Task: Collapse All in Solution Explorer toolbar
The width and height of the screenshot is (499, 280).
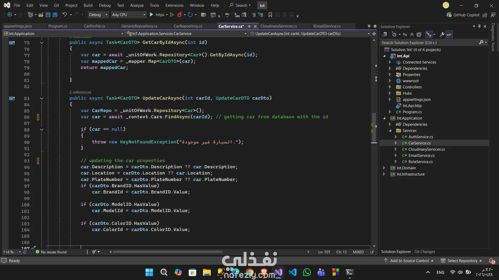Action: pos(412,34)
